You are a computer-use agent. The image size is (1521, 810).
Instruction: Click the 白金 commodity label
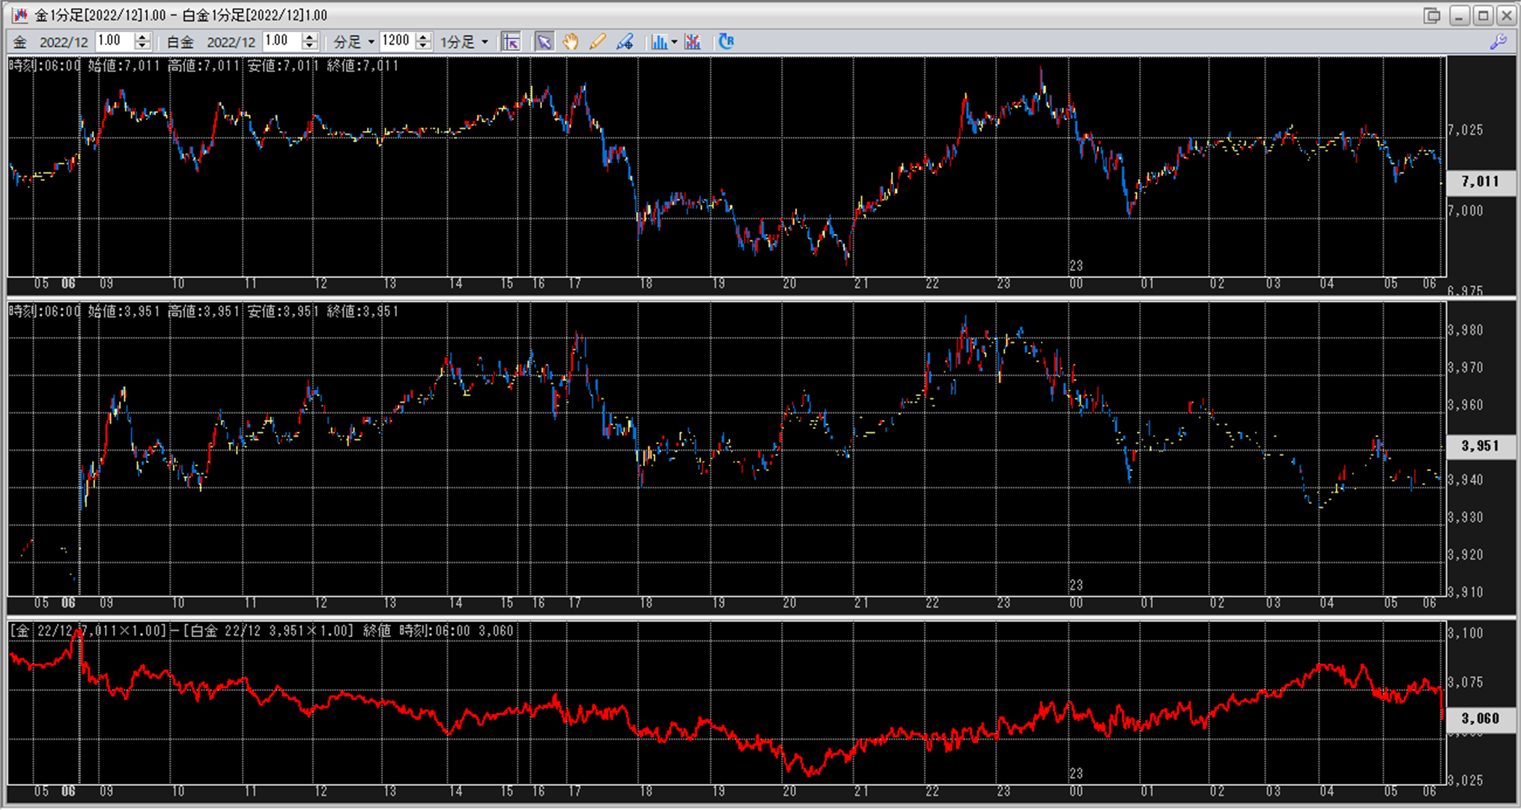(x=180, y=42)
